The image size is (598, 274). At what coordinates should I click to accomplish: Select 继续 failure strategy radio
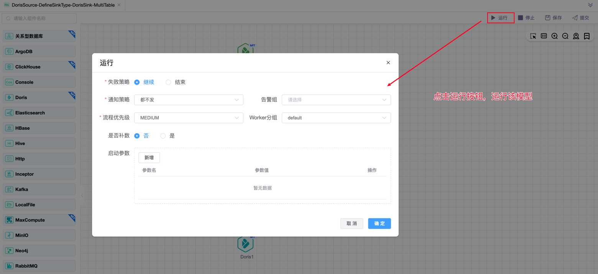(x=137, y=82)
